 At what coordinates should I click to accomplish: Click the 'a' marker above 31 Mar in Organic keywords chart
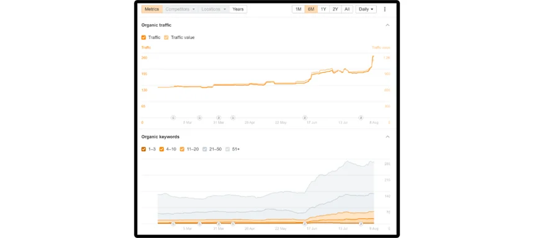pos(219,224)
